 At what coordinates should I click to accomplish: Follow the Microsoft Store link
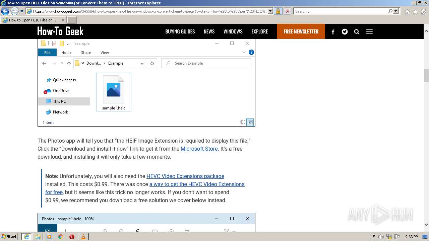(199, 149)
